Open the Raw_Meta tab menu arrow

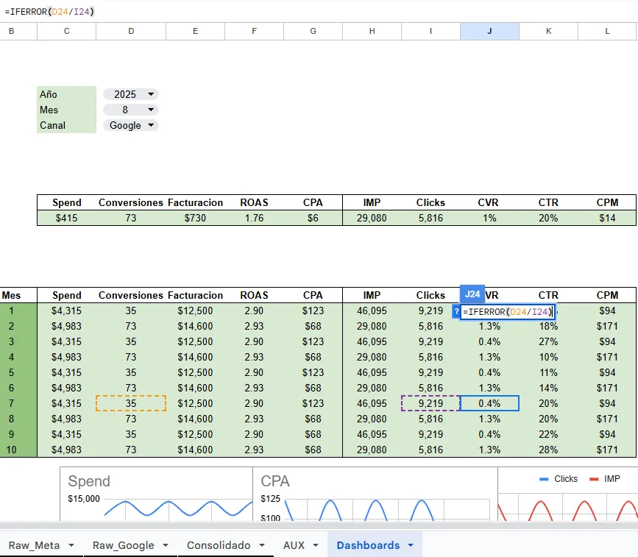[x=71, y=545]
